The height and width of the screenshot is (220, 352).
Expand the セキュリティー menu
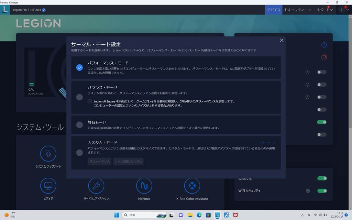point(297,10)
